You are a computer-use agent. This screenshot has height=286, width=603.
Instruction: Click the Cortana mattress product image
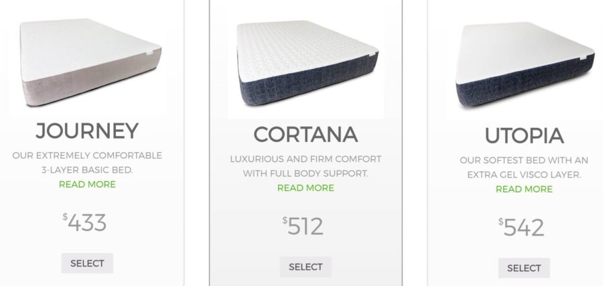(x=308, y=64)
